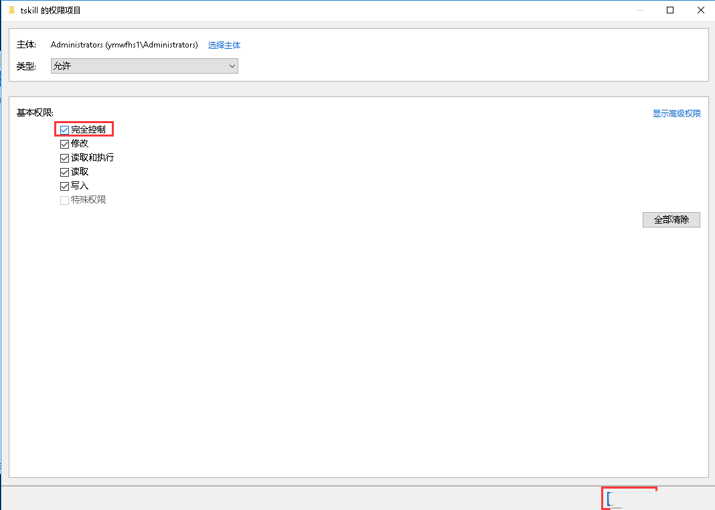Select the Administrators principal name text
The image size is (715, 510).
124,45
